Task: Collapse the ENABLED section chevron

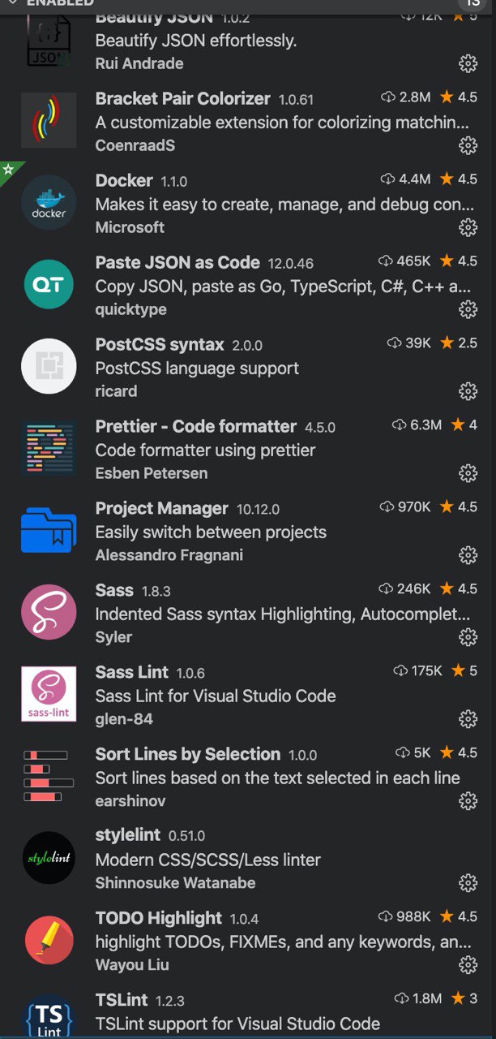Action: pyautogui.click(x=12, y=3)
